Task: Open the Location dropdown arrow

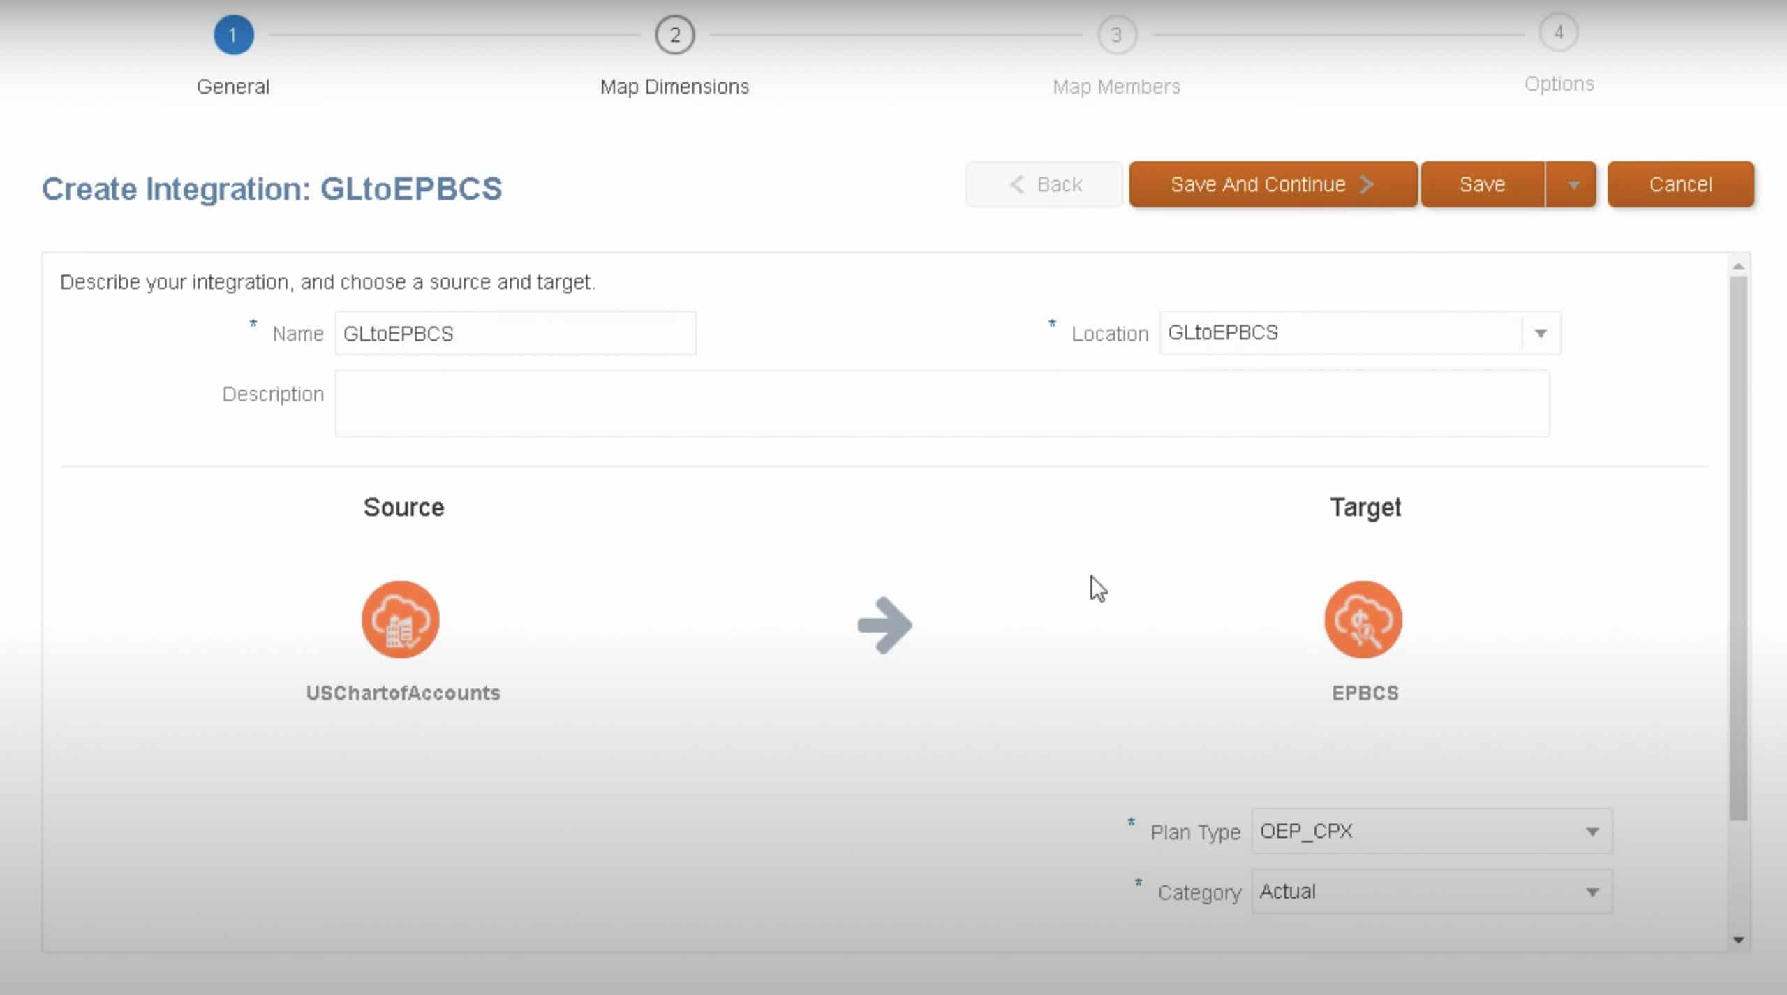Action: (x=1541, y=333)
